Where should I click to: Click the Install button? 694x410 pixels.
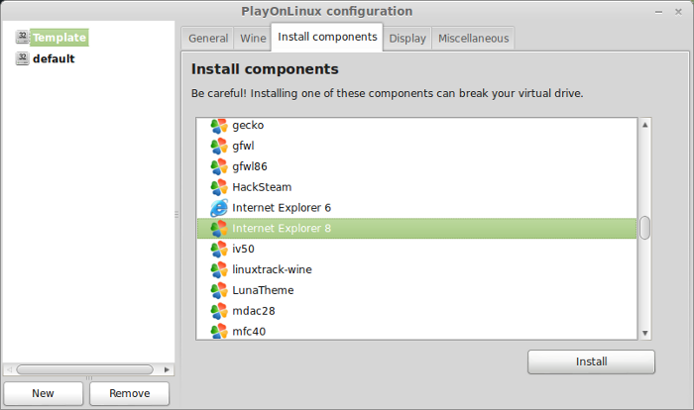pyautogui.click(x=591, y=361)
